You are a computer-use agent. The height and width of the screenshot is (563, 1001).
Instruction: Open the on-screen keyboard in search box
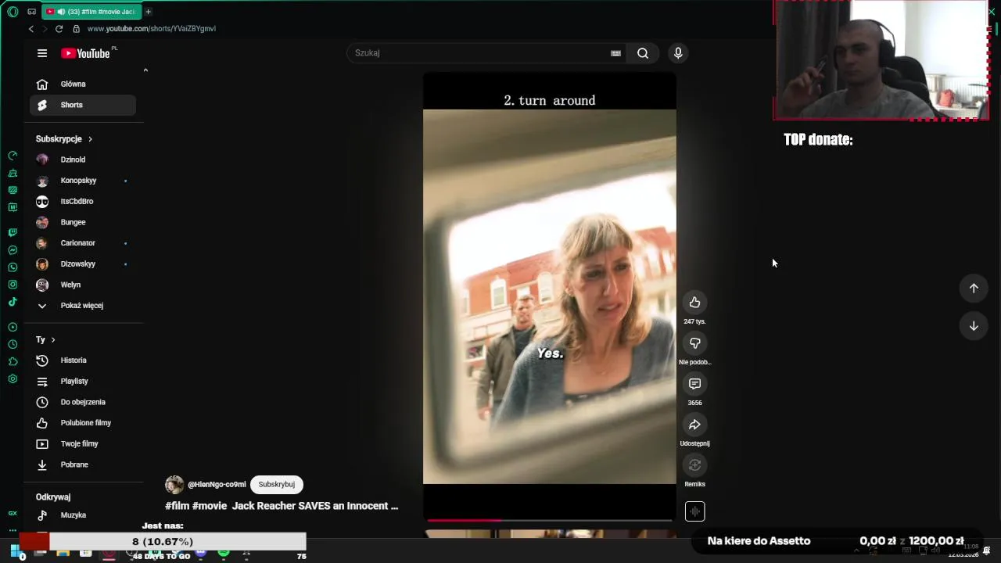(615, 53)
